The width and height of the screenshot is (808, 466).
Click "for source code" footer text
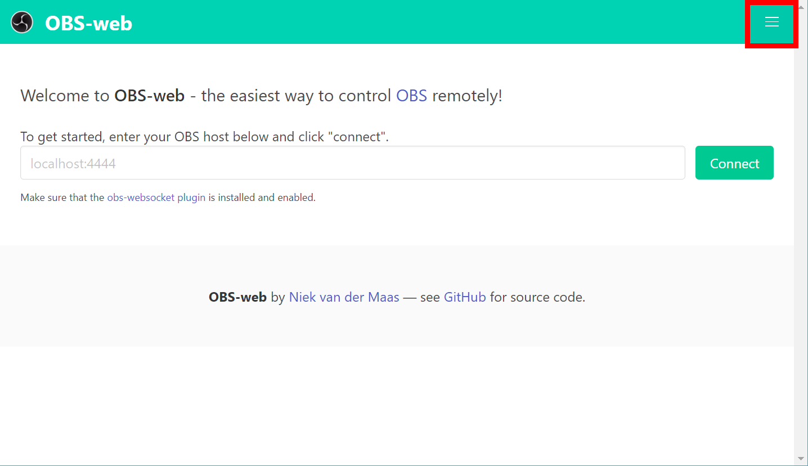[x=537, y=297]
